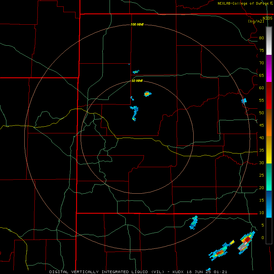Select the orange-brown segment of color bar
Screen dimensions: 274x274
click(x=269, y=122)
